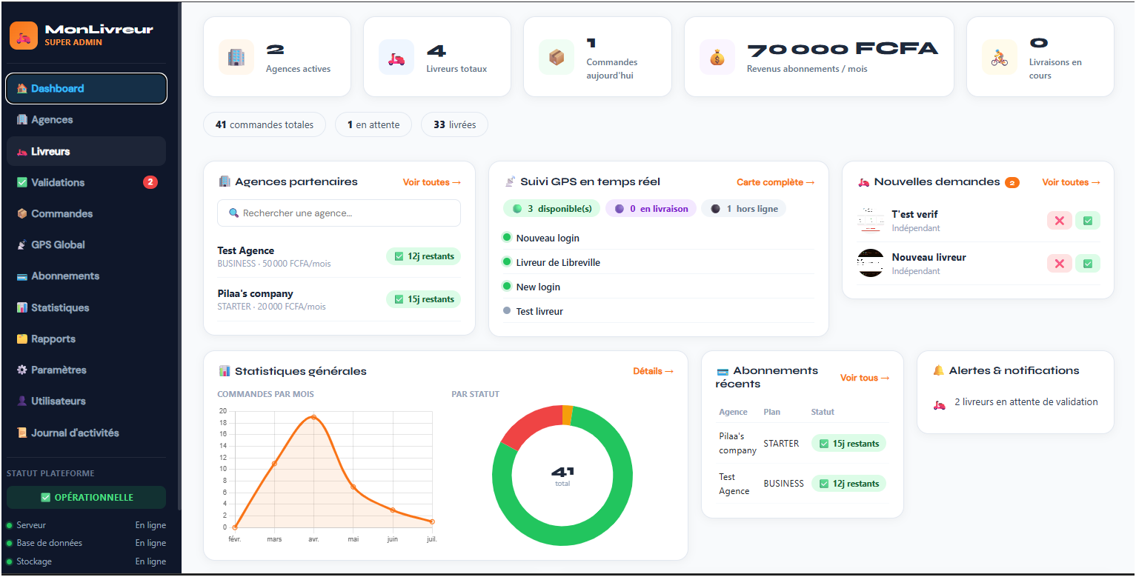Open the Dashboard menu item
Image resolution: width=1136 pixels, height=577 pixels.
point(86,88)
